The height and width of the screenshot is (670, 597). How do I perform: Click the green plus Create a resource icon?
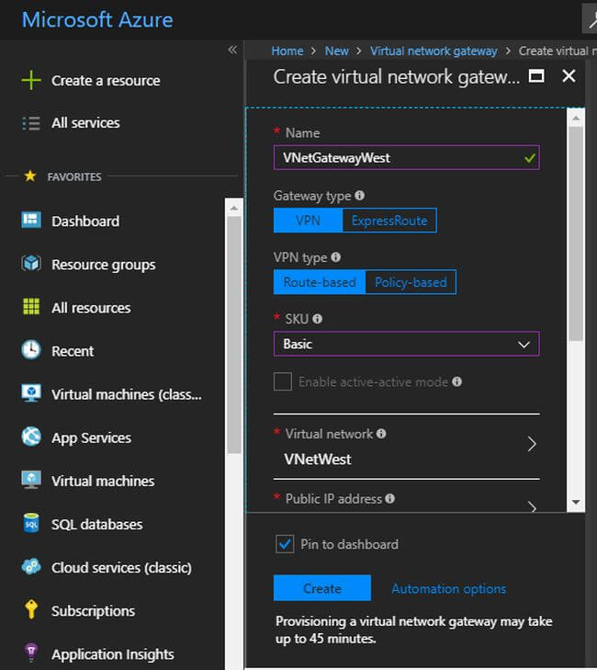point(31,80)
